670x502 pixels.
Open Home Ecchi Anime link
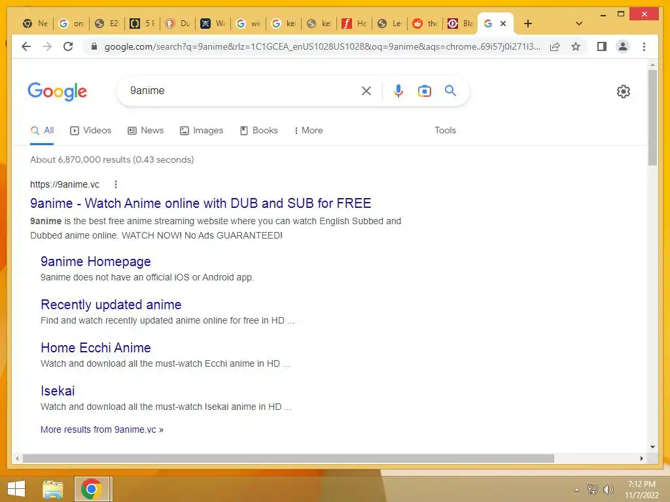96,348
